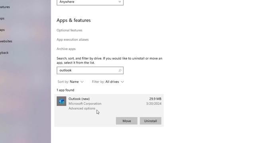Click the '1 app found' result count
Screen dimensions: 255x143
65,90
